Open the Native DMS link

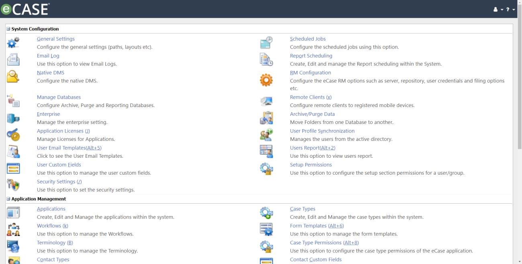tap(51, 73)
